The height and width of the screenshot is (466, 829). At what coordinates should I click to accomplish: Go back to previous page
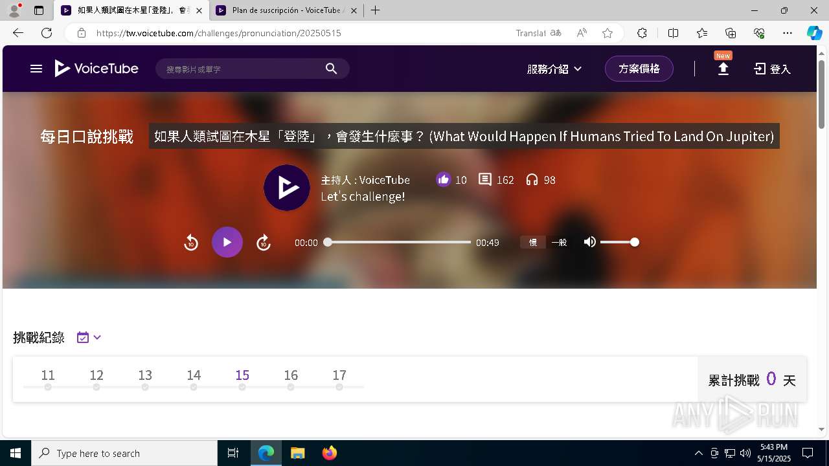pyautogui.click(x=18, y=33)
